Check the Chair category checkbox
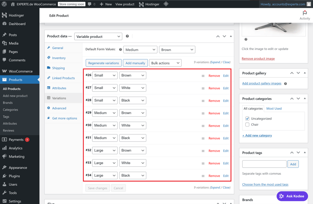This screenshot has width=313, height=204. (x=247, y=125)
